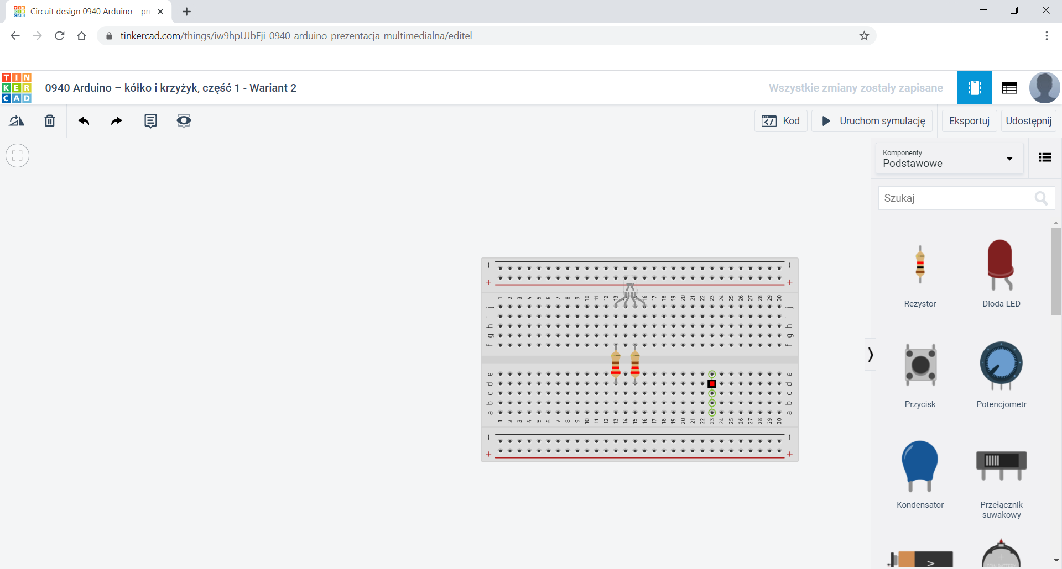
Task: Undo the last action
Action: [x=84, y=121]
